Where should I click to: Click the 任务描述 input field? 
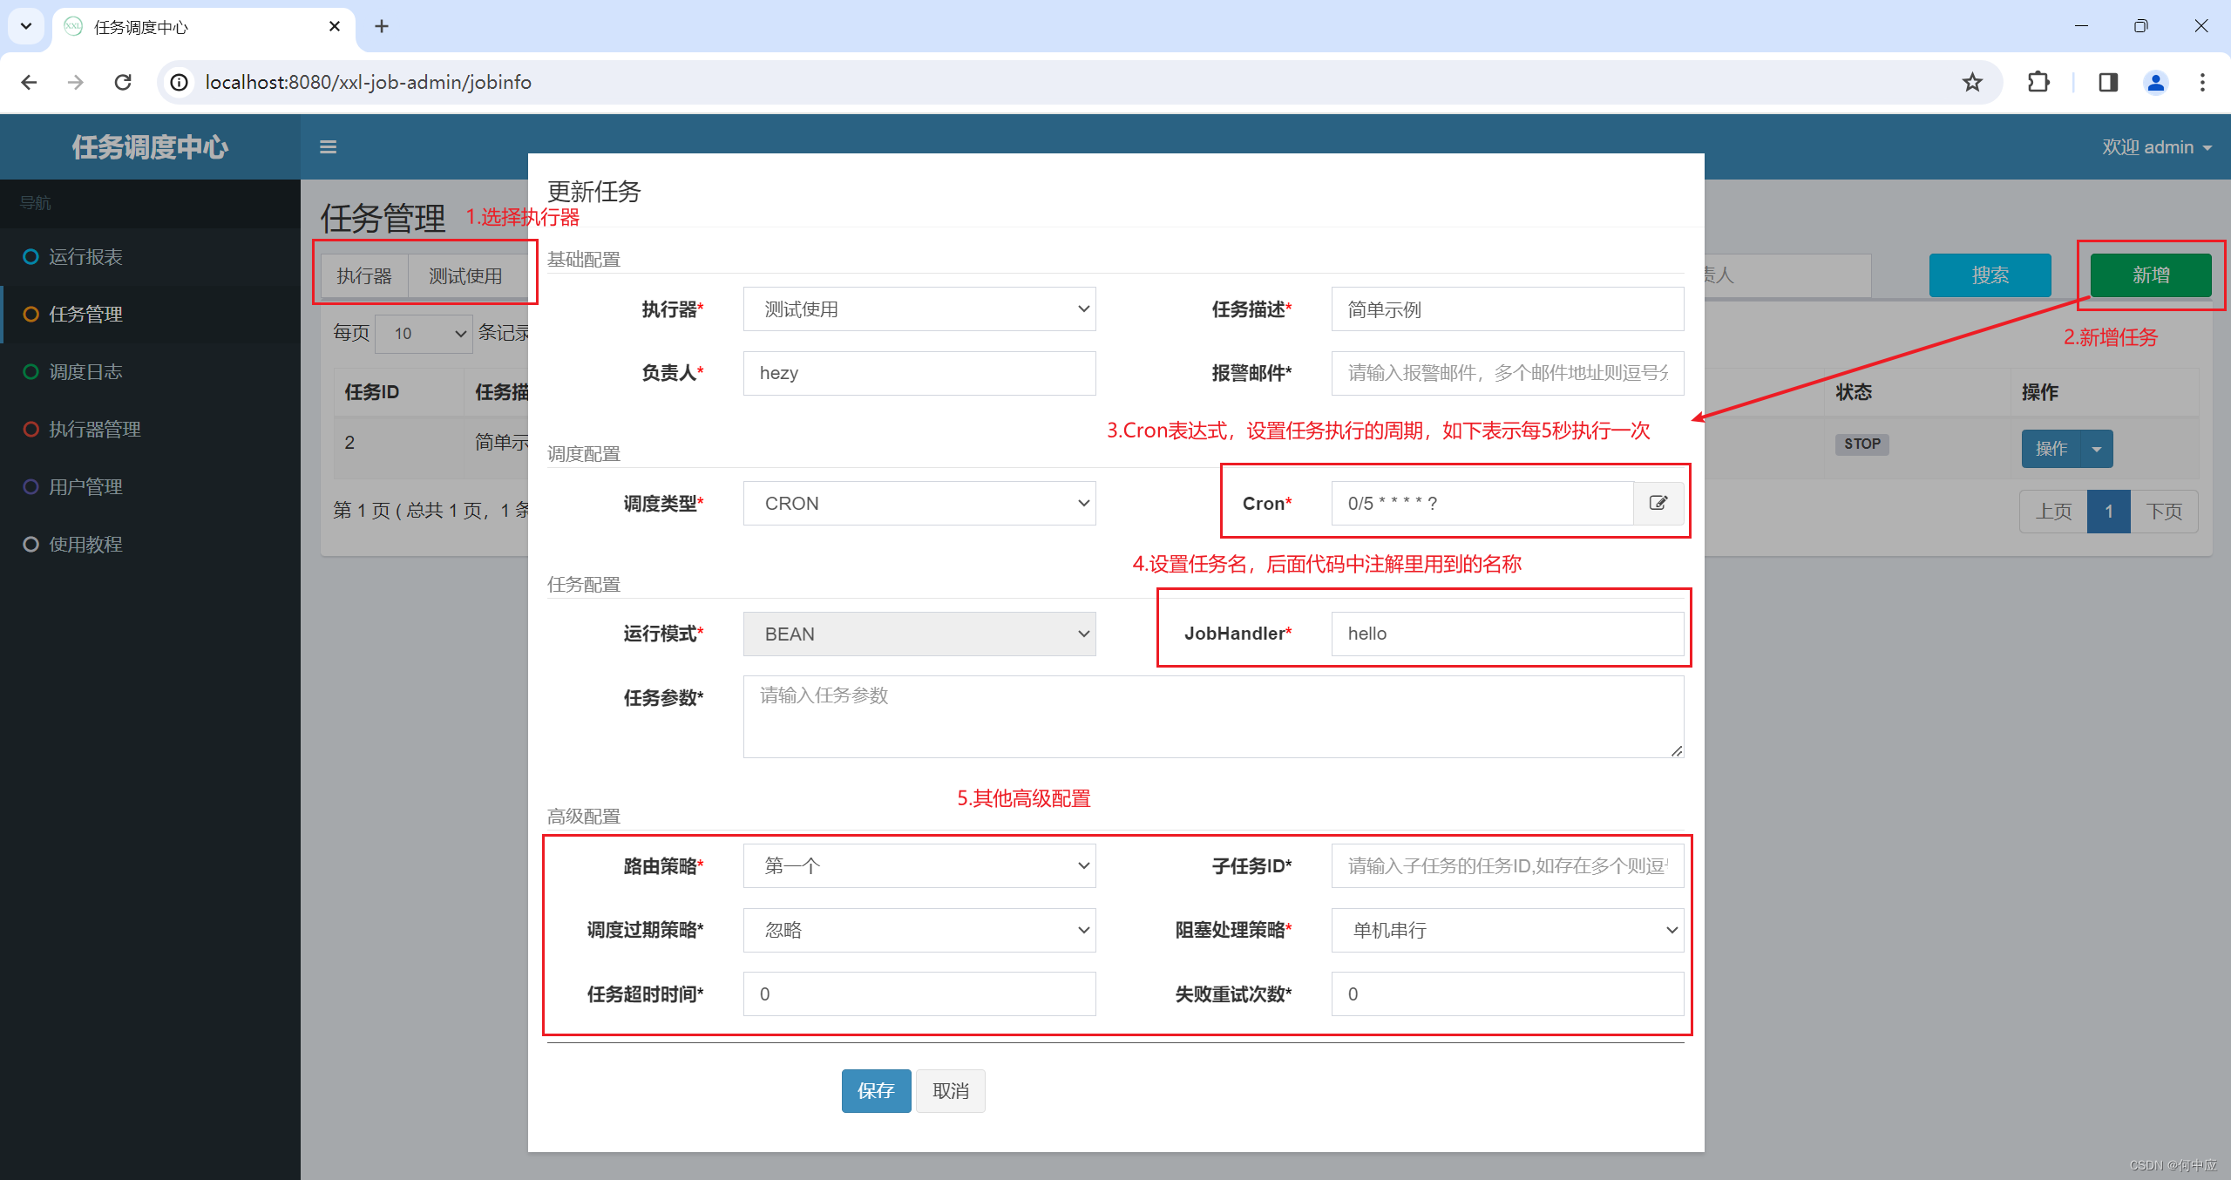click(x=1508, y=309)
